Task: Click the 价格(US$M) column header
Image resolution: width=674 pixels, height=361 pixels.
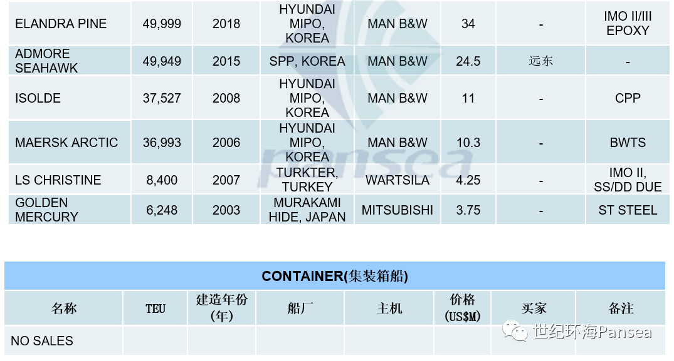Action: [x=463, y=308]
